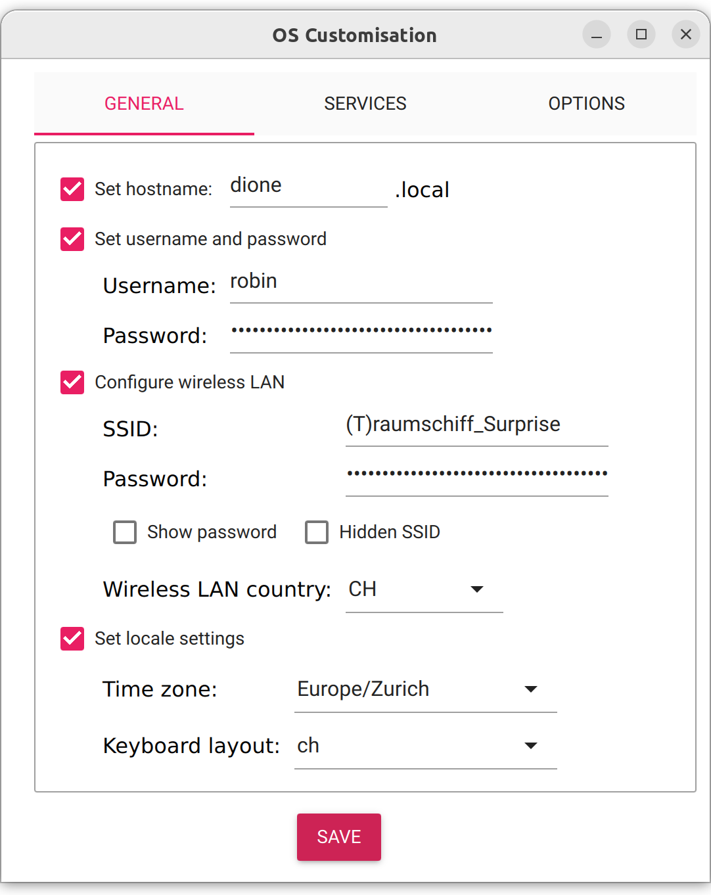The width and height of the screenshot is (711, 895).
Task: Enable the Show password checkbox
Action: point(125,532)
